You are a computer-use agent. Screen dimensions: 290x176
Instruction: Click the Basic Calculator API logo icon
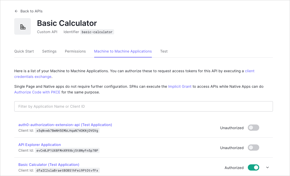[23, 26]
